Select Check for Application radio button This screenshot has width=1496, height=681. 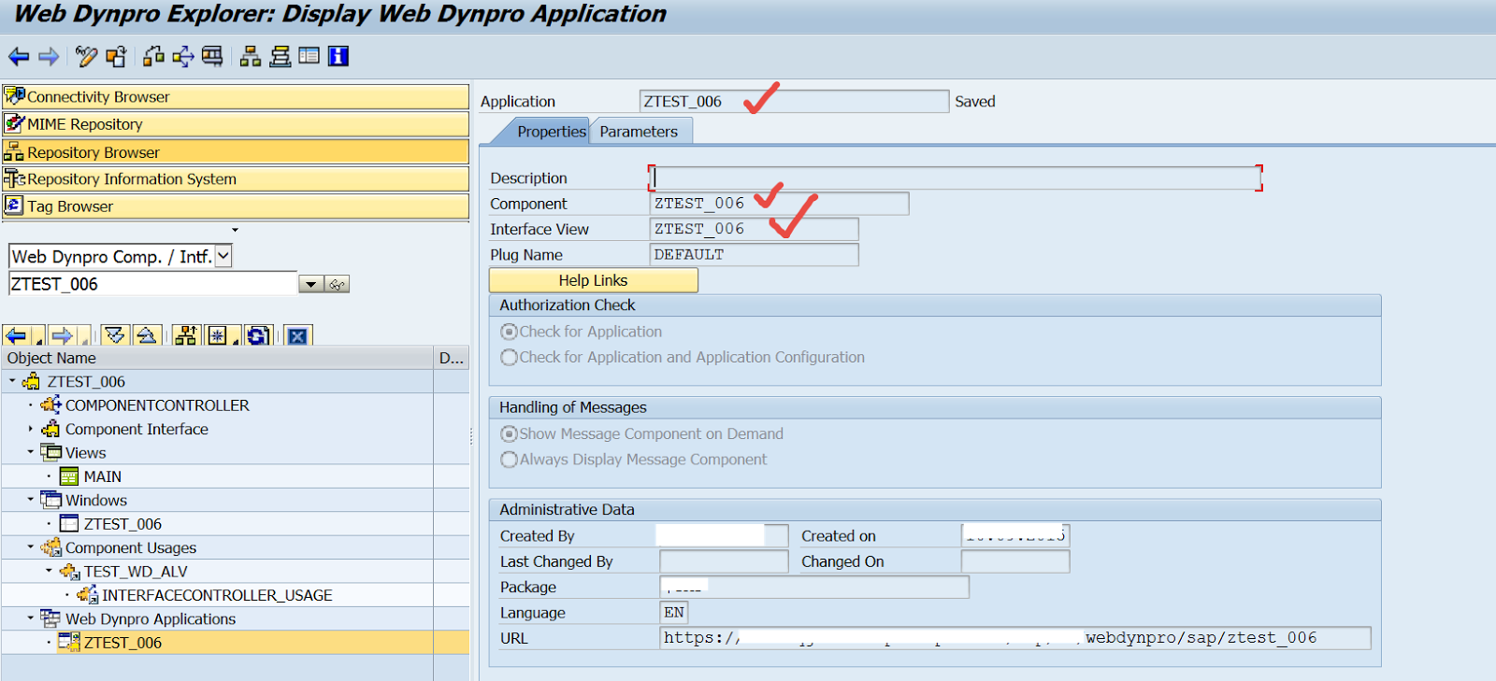(509, 332)
